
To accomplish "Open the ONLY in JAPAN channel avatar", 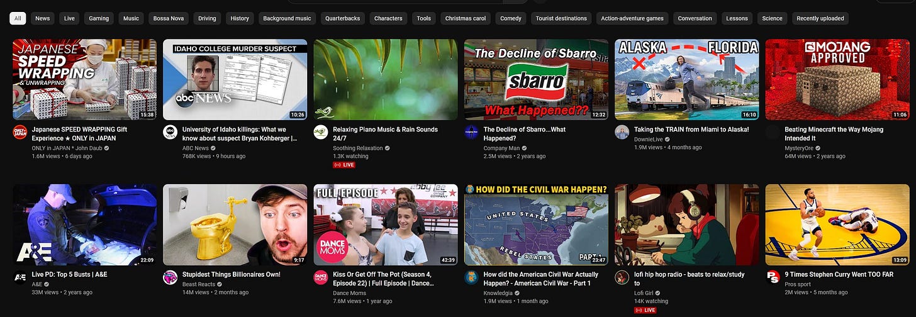I will coord(20,132).
